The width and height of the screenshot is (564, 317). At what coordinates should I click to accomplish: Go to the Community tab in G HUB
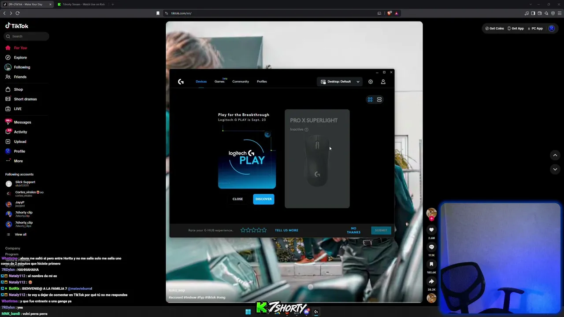tap(241, 81)
